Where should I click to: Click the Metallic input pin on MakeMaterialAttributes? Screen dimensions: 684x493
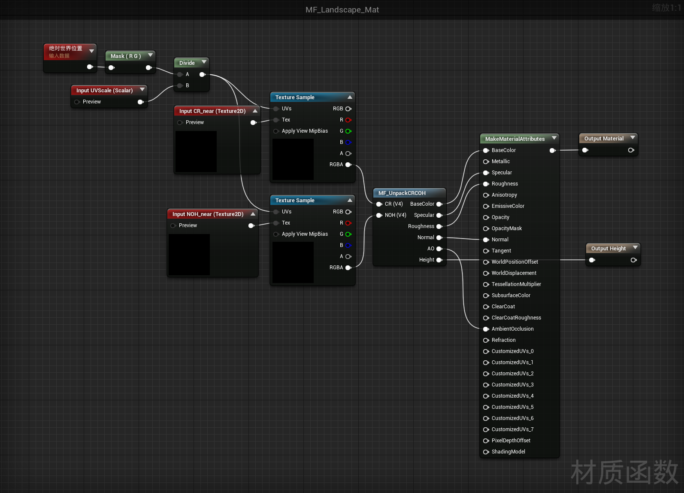pos(486,162)
